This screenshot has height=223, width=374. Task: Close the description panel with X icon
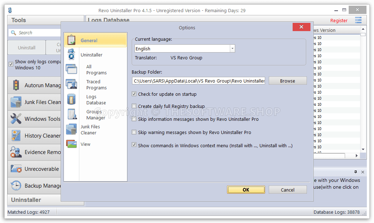pyautogui.click(x=363, y=172)
